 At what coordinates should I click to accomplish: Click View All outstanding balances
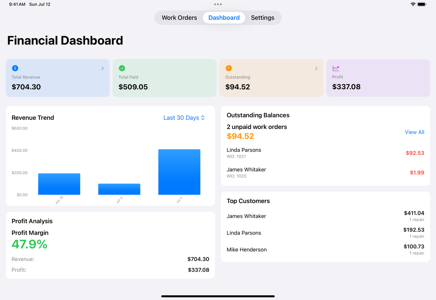click(415, 132)
